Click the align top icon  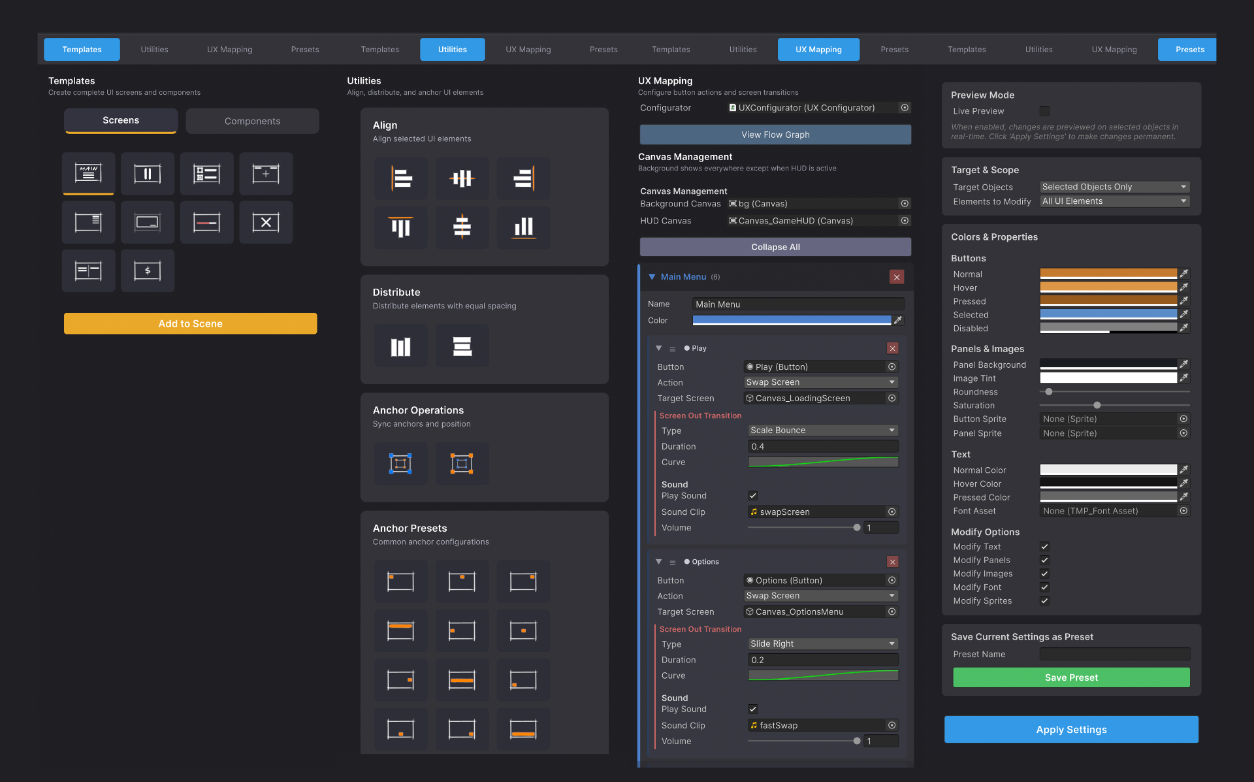401,227
